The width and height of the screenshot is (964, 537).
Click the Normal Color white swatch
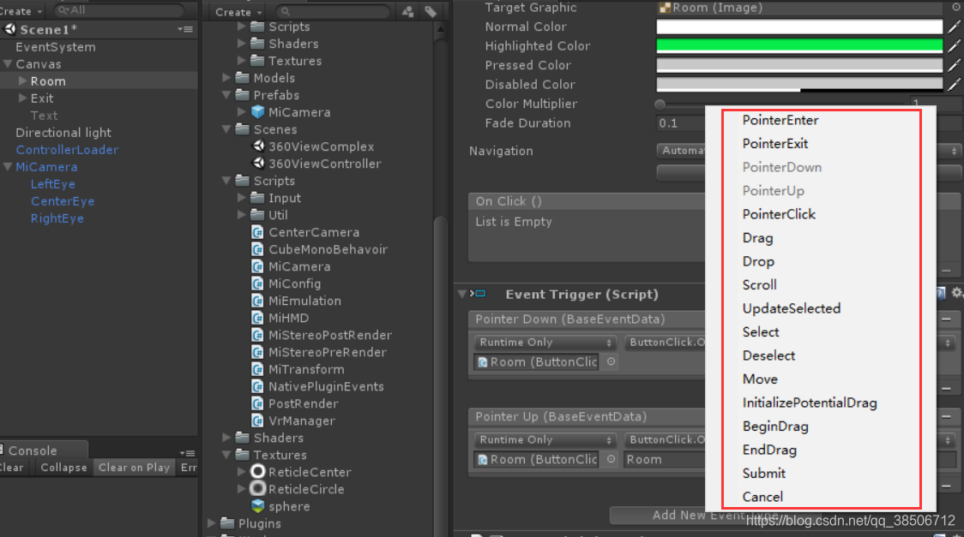pos(799,27)
